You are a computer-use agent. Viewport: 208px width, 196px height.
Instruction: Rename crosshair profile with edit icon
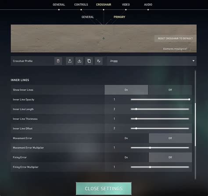click(x=99, y=61)
